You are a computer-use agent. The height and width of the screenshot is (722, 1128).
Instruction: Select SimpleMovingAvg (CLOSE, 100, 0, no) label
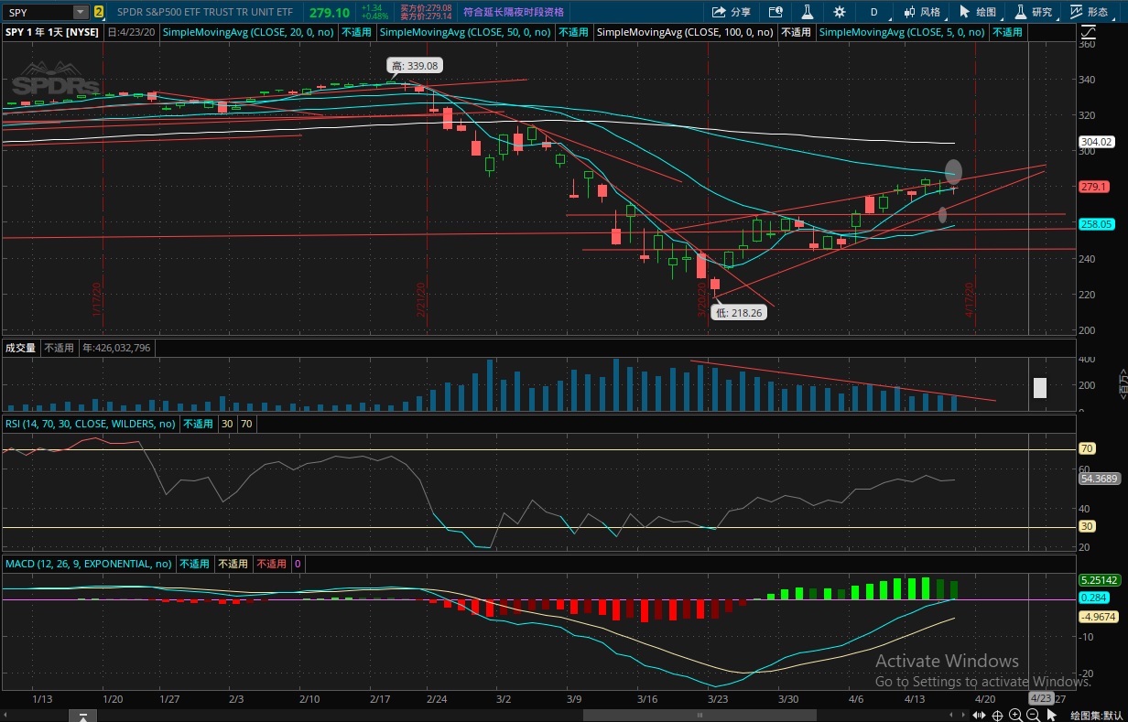click(x=686, y=31)
